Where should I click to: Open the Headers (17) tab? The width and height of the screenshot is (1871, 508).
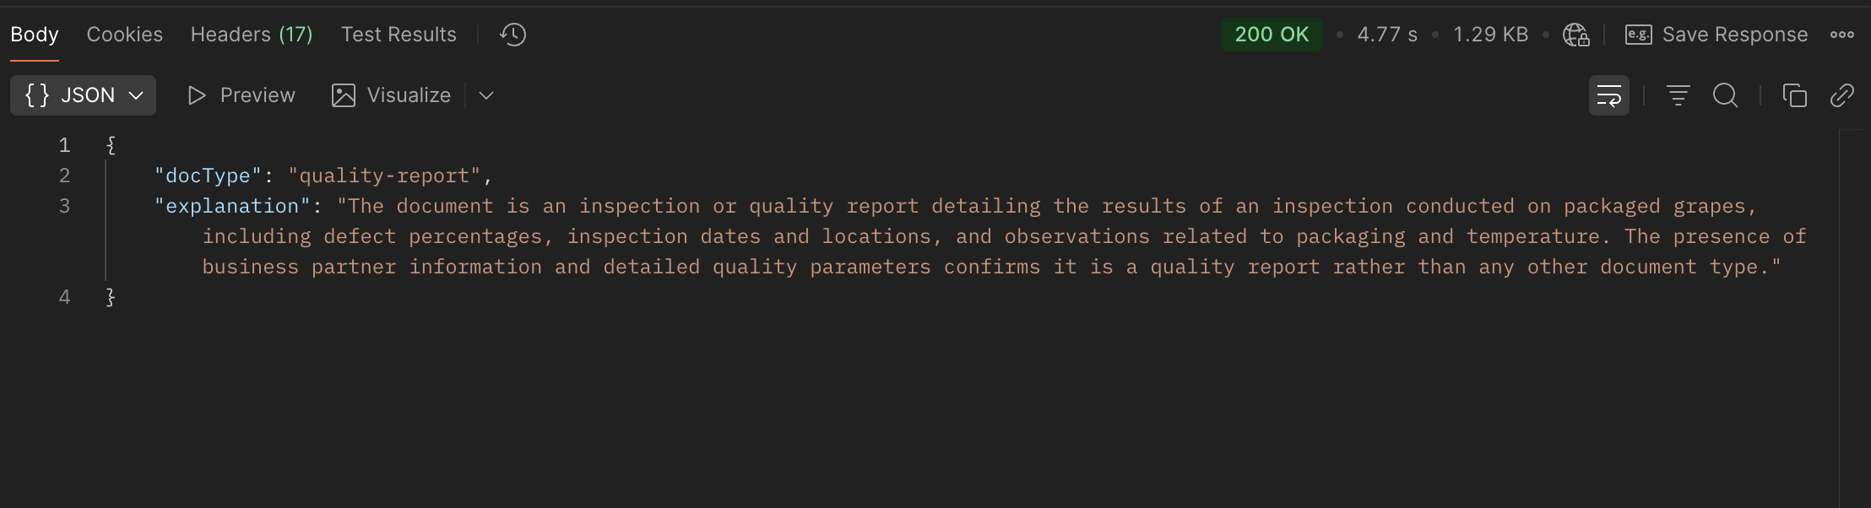pos(252,35)
